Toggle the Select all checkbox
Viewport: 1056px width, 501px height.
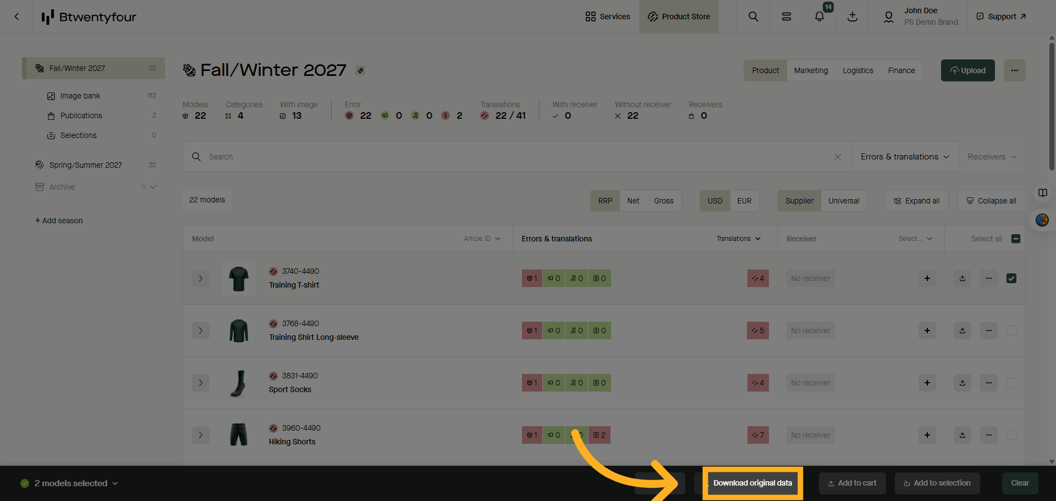point(1015,239)
